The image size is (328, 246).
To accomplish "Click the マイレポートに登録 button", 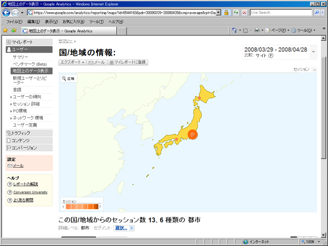I will pyautogui.click(x=128, y=63).
